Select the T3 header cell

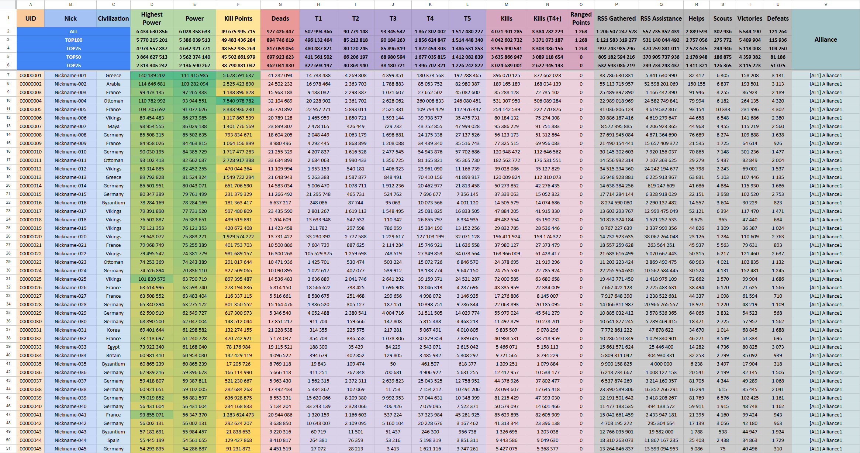click(393, 18)
